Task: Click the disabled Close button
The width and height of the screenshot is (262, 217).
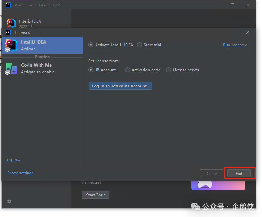Action: [x=212, y=173]
